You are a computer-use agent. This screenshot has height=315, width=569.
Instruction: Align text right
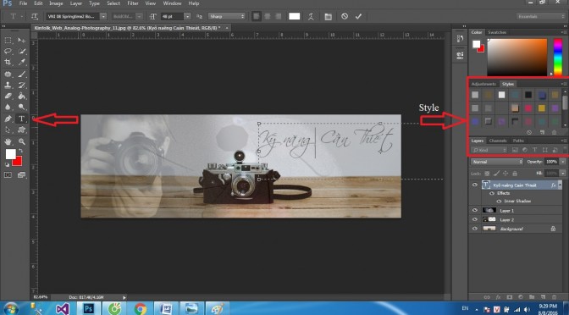279,16
